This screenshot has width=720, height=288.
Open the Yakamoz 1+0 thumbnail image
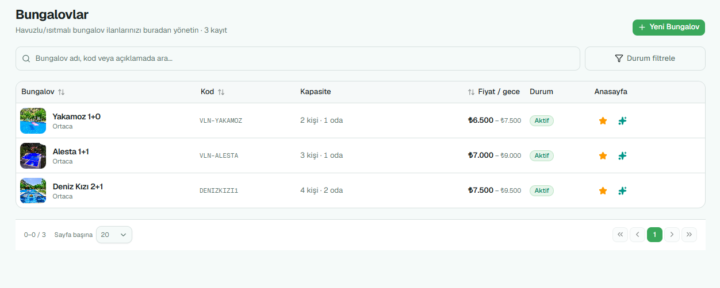33,120
